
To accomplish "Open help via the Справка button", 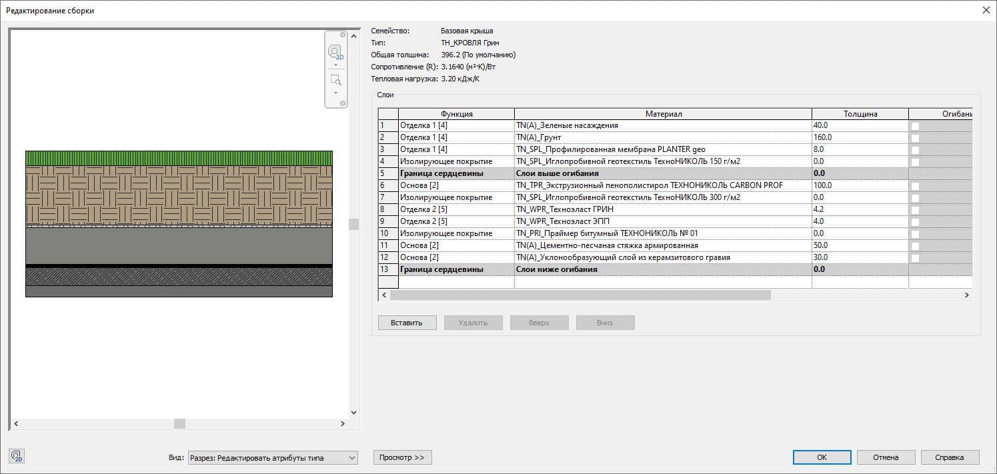I will pos(950,457).
